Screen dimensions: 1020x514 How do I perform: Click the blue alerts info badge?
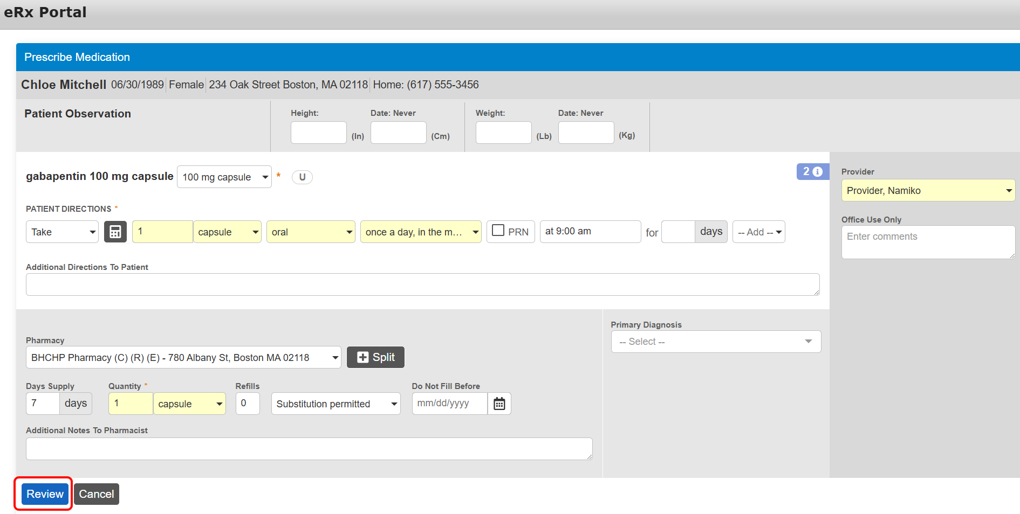(x=812, y=171)
